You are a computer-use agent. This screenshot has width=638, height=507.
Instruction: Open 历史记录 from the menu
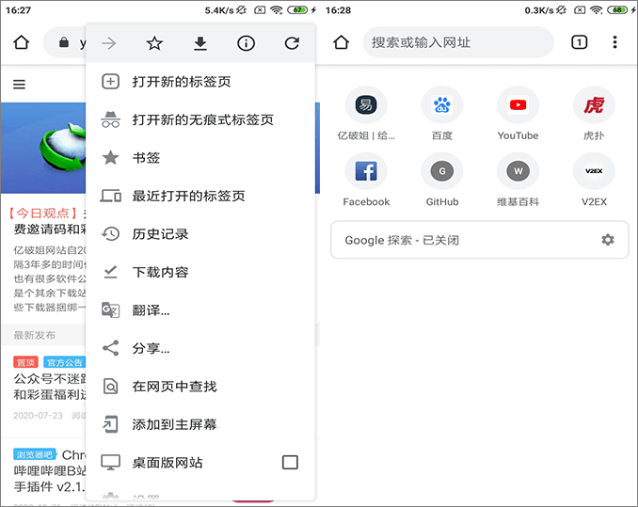click(200, 234)
